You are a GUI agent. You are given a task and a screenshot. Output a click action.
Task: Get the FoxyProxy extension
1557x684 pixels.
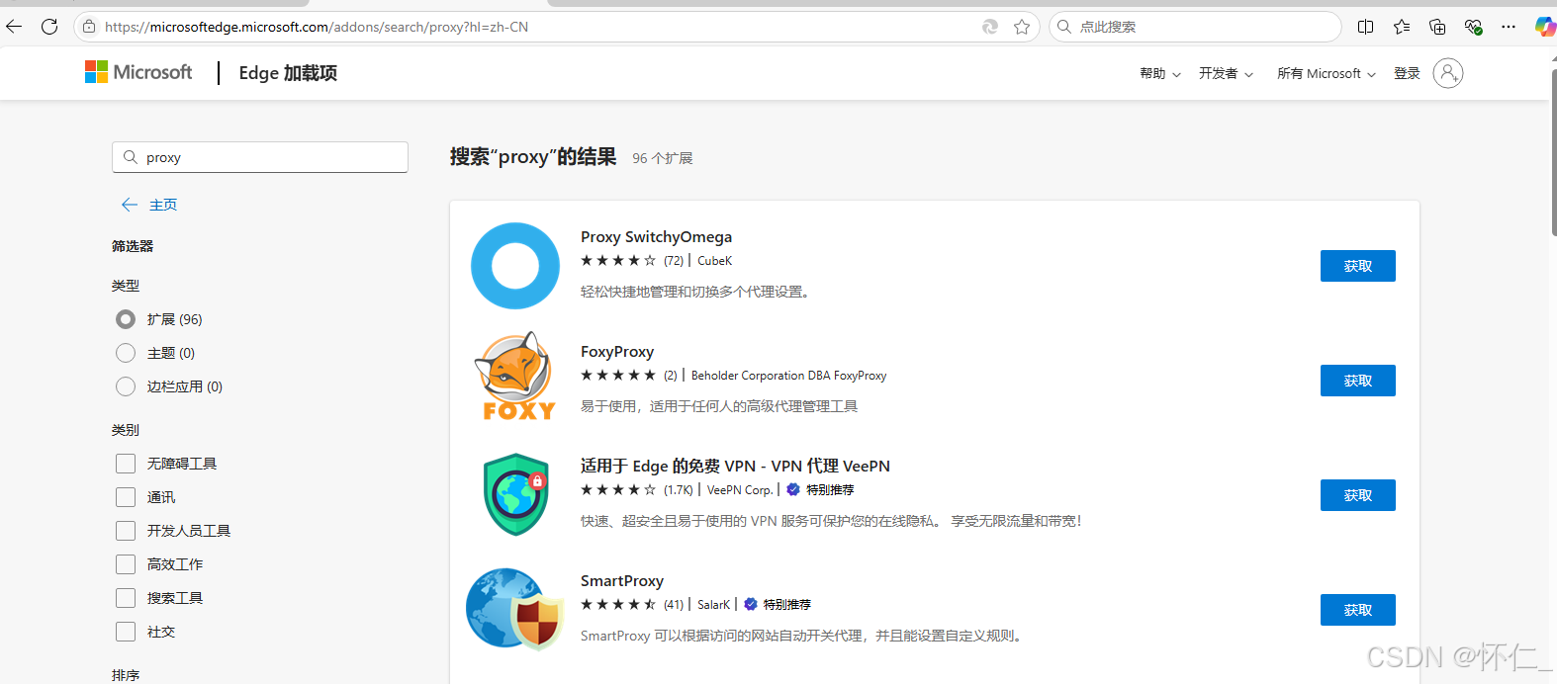[x=1357, y=381]
